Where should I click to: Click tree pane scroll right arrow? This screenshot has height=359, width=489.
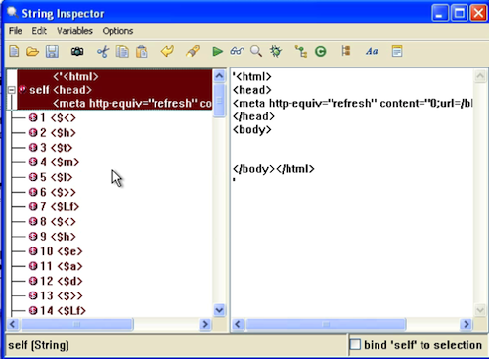pos(205,324)
